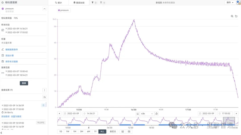The height and width of the screenshot is (135, 241).
Task: Click the zoom magnifier icon above chart
Action: point(232,16)
